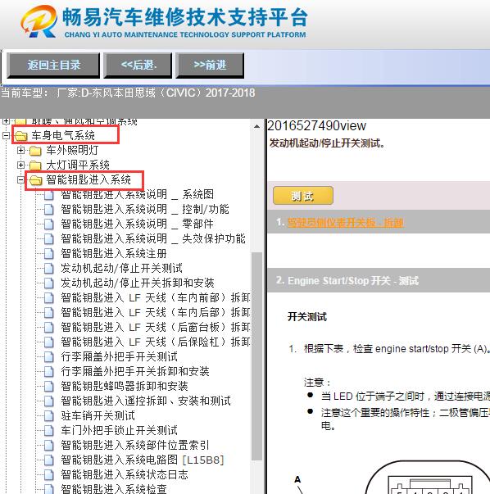The image size is (490, 494).
Task: Click the 开关测试 heading text
Action: click(307, 316)
